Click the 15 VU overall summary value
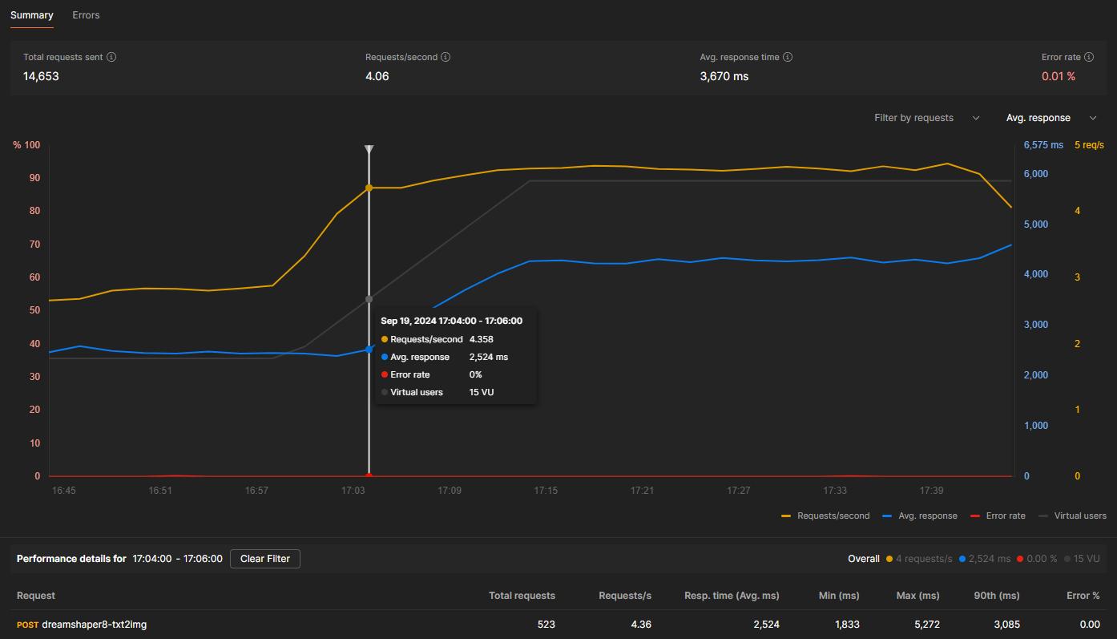The width and height of the screenshot is (1117, 639). [x=1087, y=559]
